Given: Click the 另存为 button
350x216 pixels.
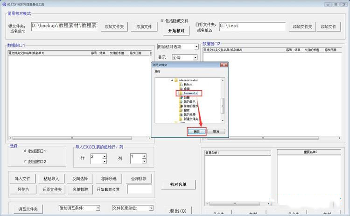Looking at the screenshot, I should click(23, 189).
